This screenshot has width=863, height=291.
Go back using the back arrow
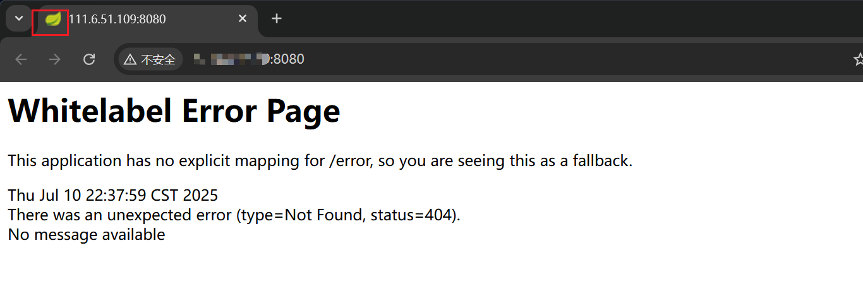21,59
